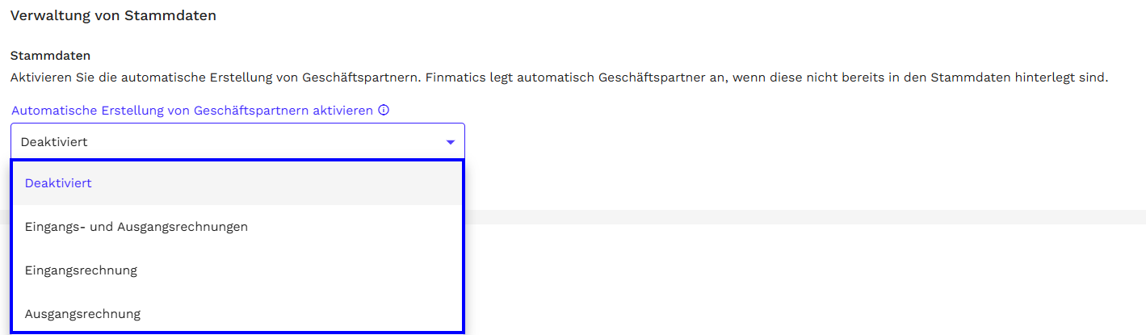
Task: Click the purple dropdown arrow caret
Action: [450, 142]
